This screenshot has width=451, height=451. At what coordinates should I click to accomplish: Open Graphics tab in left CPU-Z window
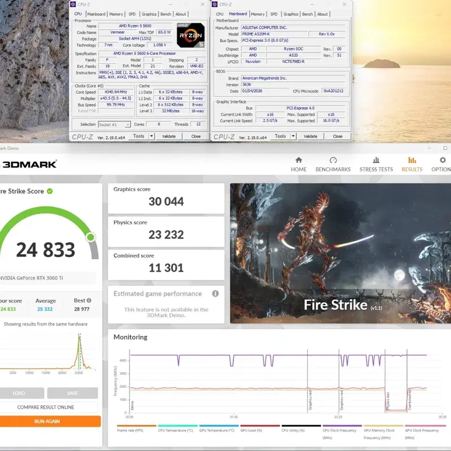pos(149,14)
